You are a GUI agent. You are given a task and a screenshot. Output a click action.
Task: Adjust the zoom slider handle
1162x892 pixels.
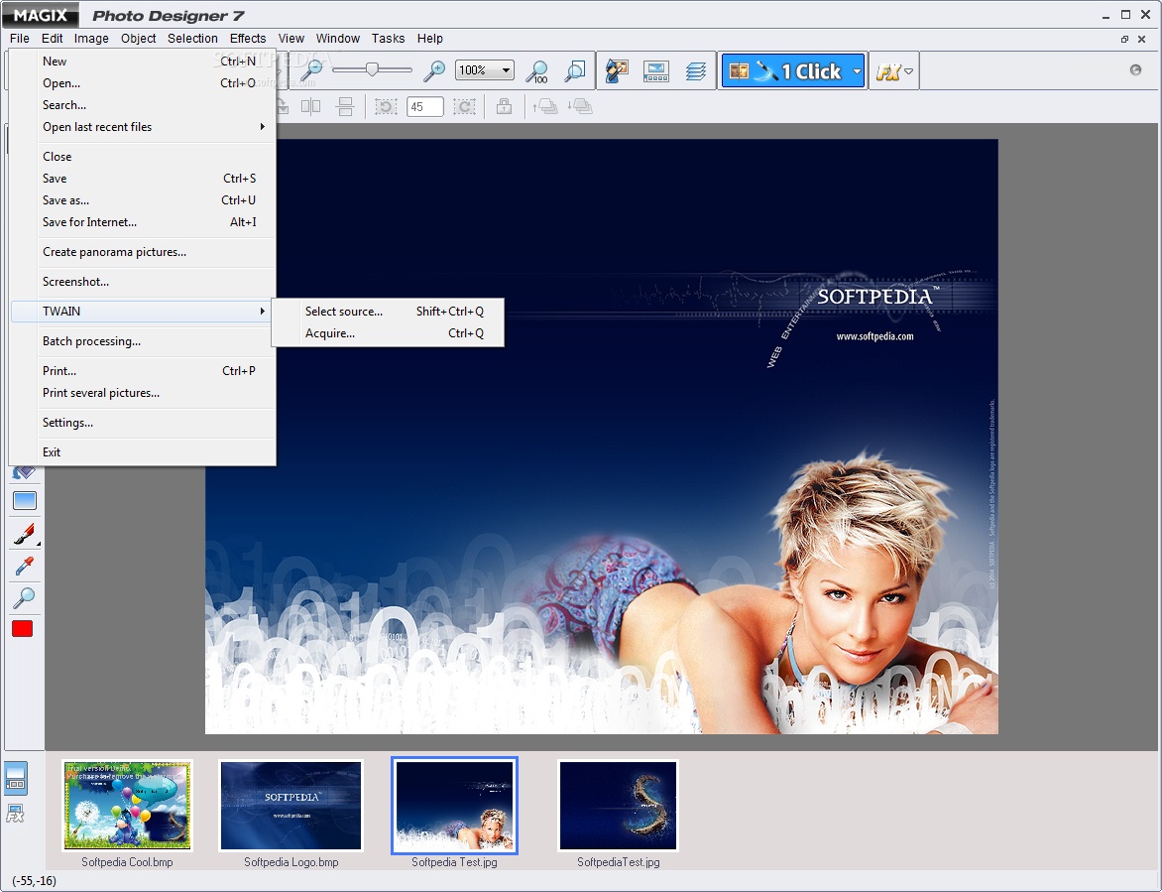coord(372,68)
